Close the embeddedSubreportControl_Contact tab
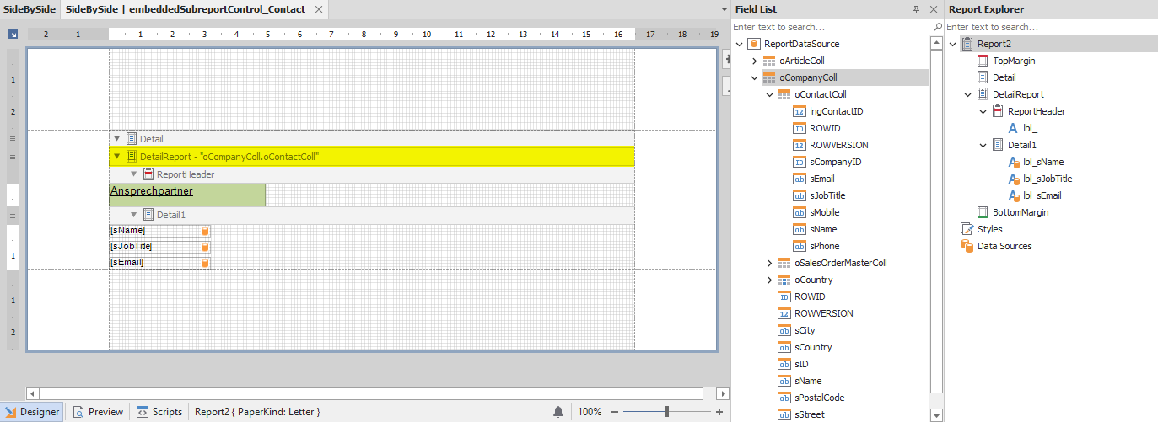 tap(318, 9)
